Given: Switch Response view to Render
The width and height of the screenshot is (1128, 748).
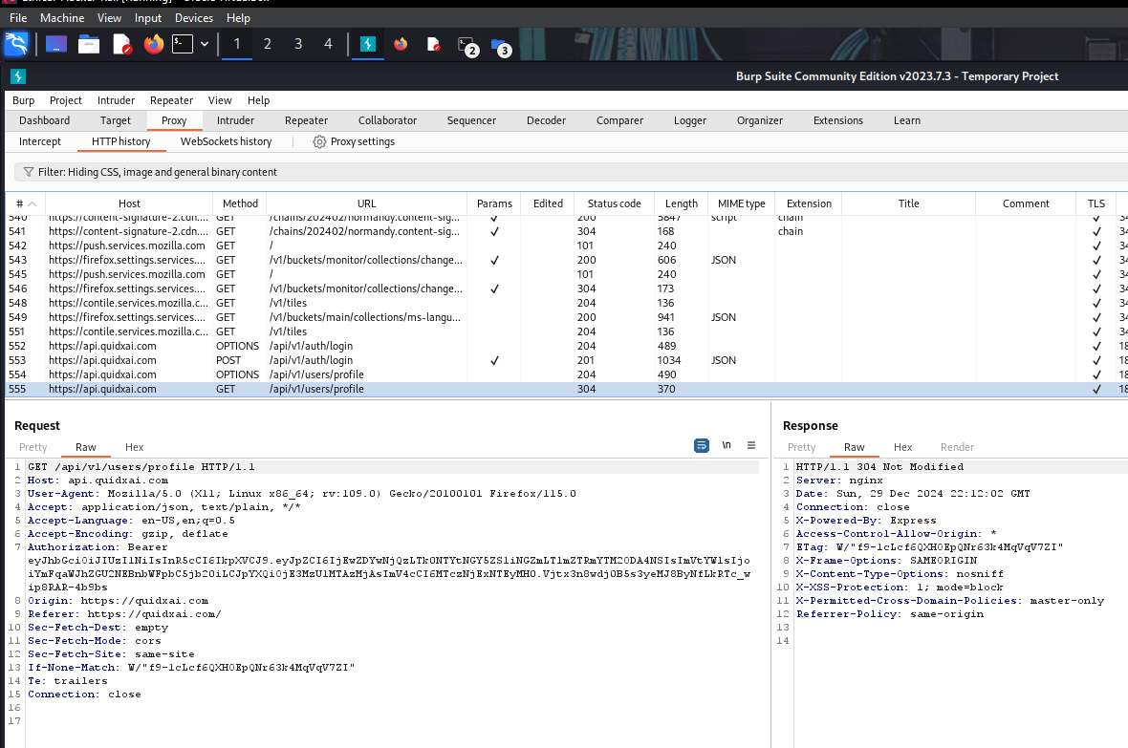Looking at the screenshot, I should [957, 447].
